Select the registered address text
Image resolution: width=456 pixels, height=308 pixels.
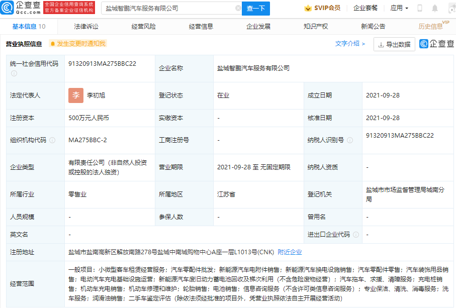tap(171, 252)
